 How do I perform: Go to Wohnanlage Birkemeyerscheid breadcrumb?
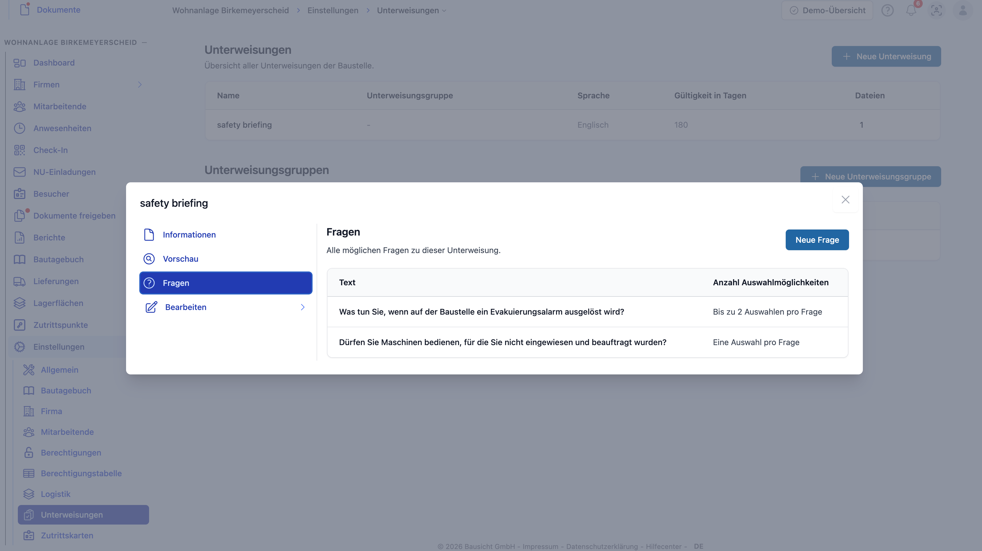click(230, 10)
